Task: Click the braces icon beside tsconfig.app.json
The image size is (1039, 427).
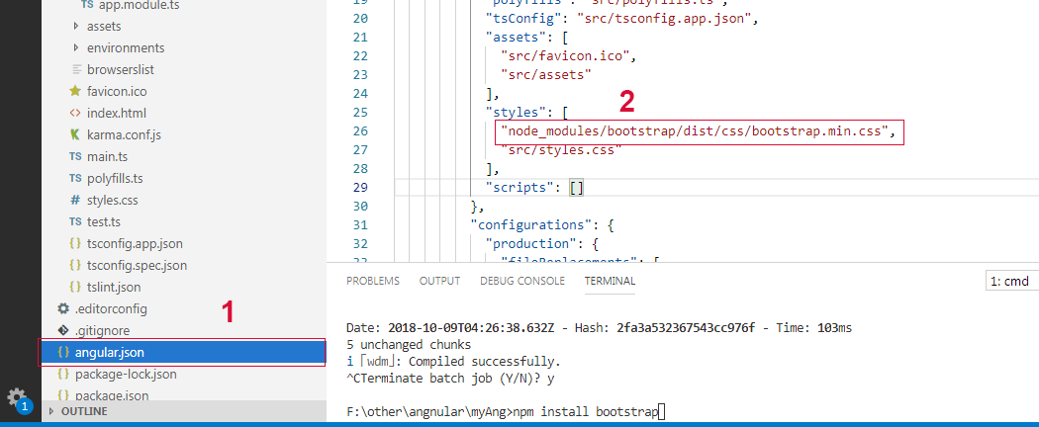Action: pos(75,243)
